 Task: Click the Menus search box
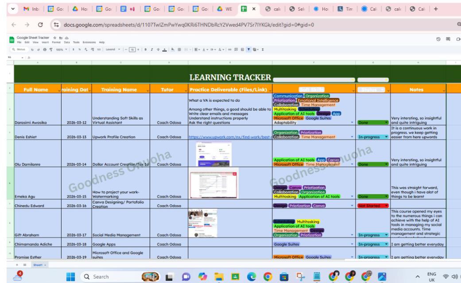click(x=19, y=50)
